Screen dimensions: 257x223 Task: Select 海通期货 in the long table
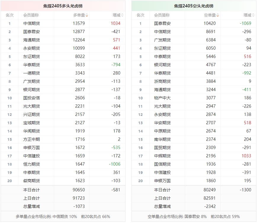coord(31,40)
